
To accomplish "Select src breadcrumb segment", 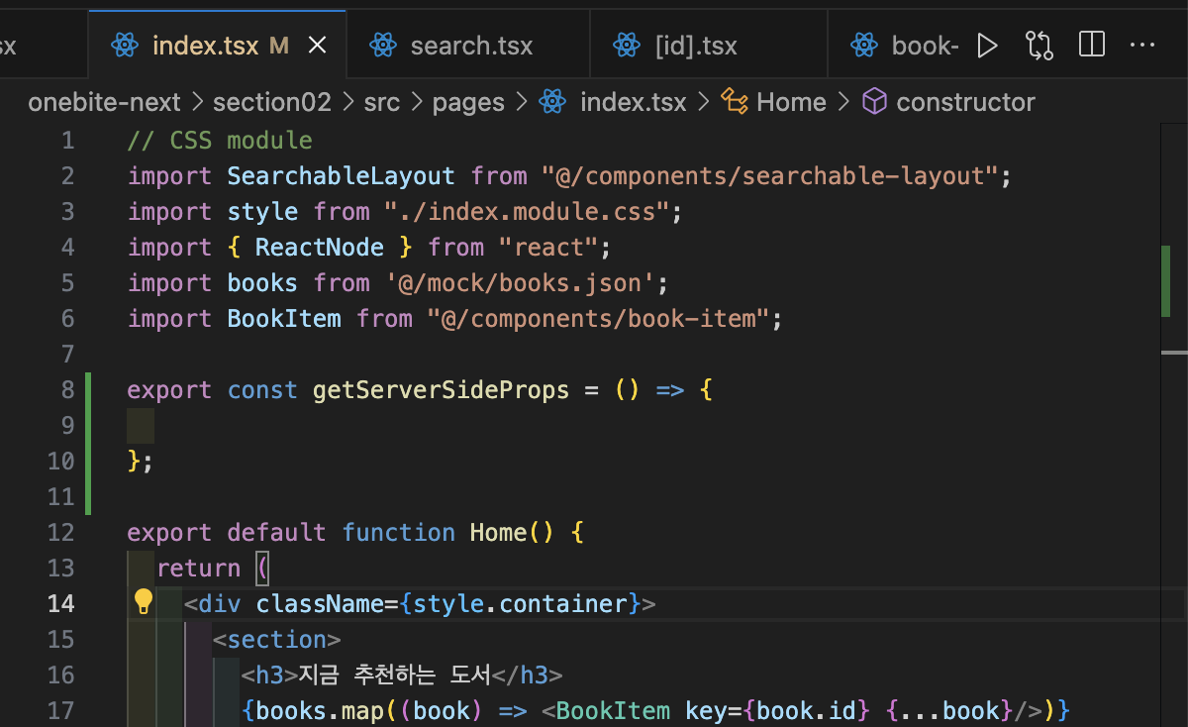I will tap(380, 102).
